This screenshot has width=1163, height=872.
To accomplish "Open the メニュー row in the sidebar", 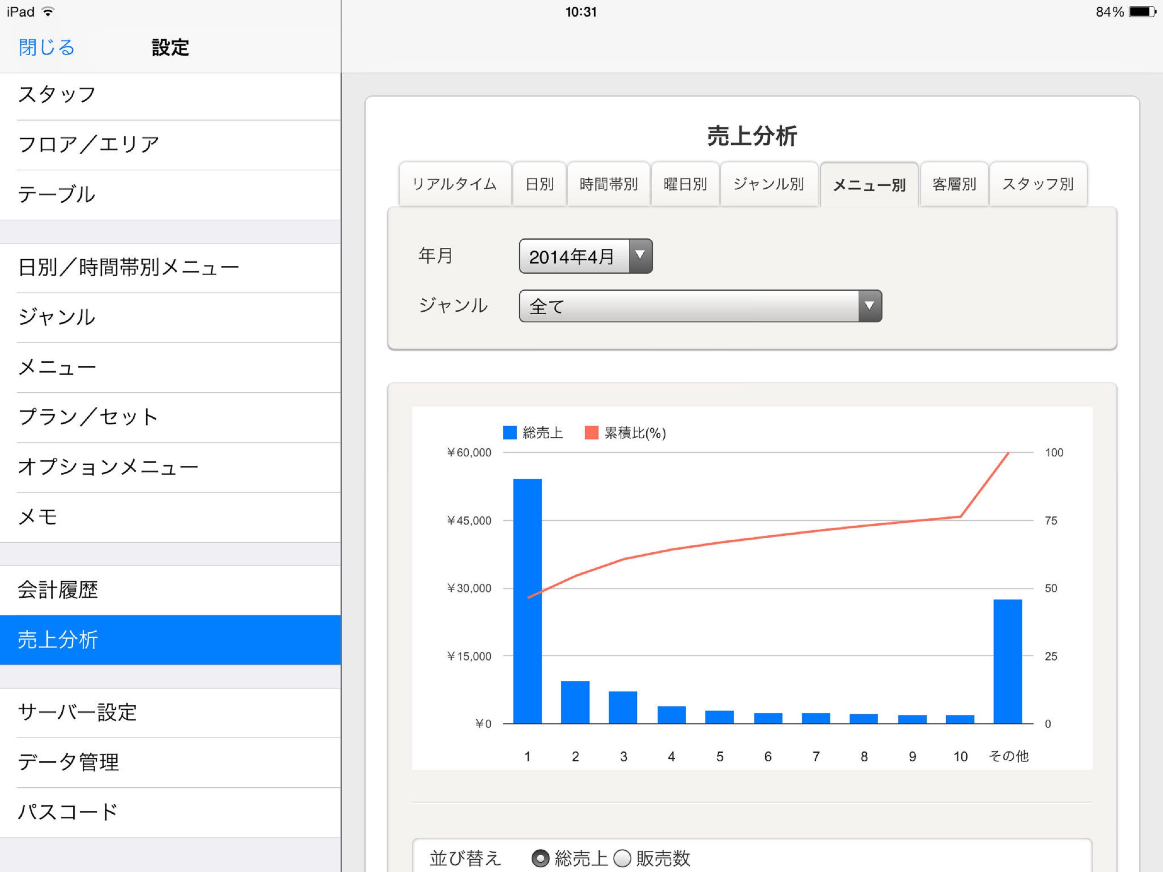I will coord(170,367).
